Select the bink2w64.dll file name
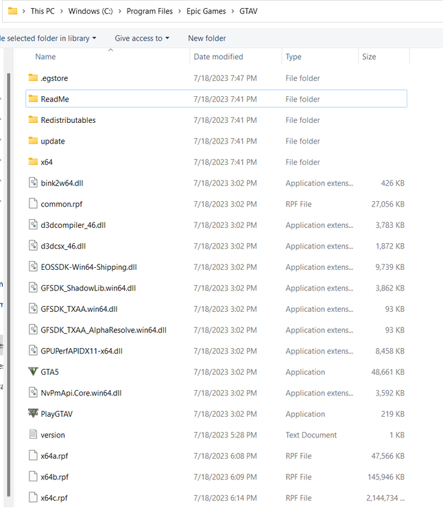The width and height of the screenshot is (443, 515). (62, 183)
